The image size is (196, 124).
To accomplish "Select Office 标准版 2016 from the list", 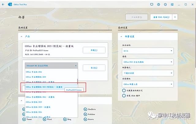I will (51, 112).
